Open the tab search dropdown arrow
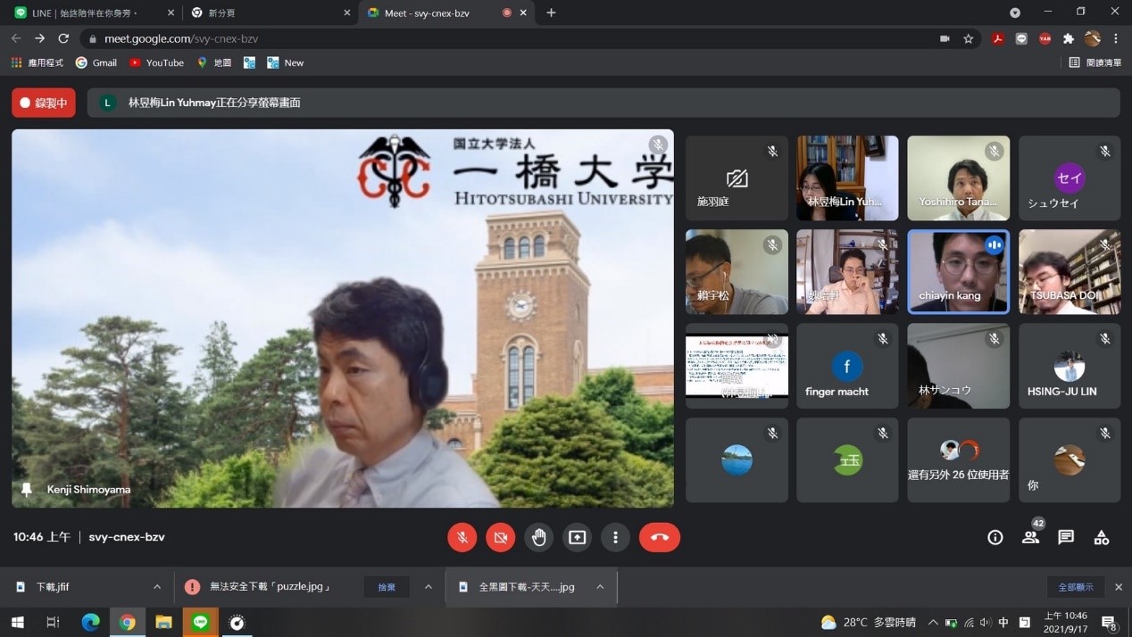1132x637 pixels. tap(1015, 12)
